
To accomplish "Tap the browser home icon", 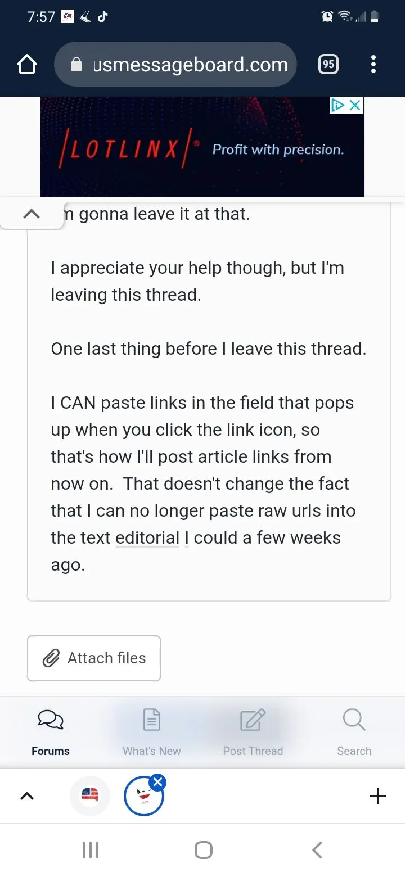I will tap(27, 65).
